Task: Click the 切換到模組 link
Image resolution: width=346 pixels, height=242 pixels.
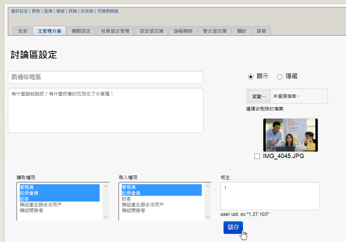Action: coord(108,11)
